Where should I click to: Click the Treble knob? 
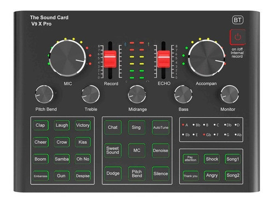click(x=90, y=95)
